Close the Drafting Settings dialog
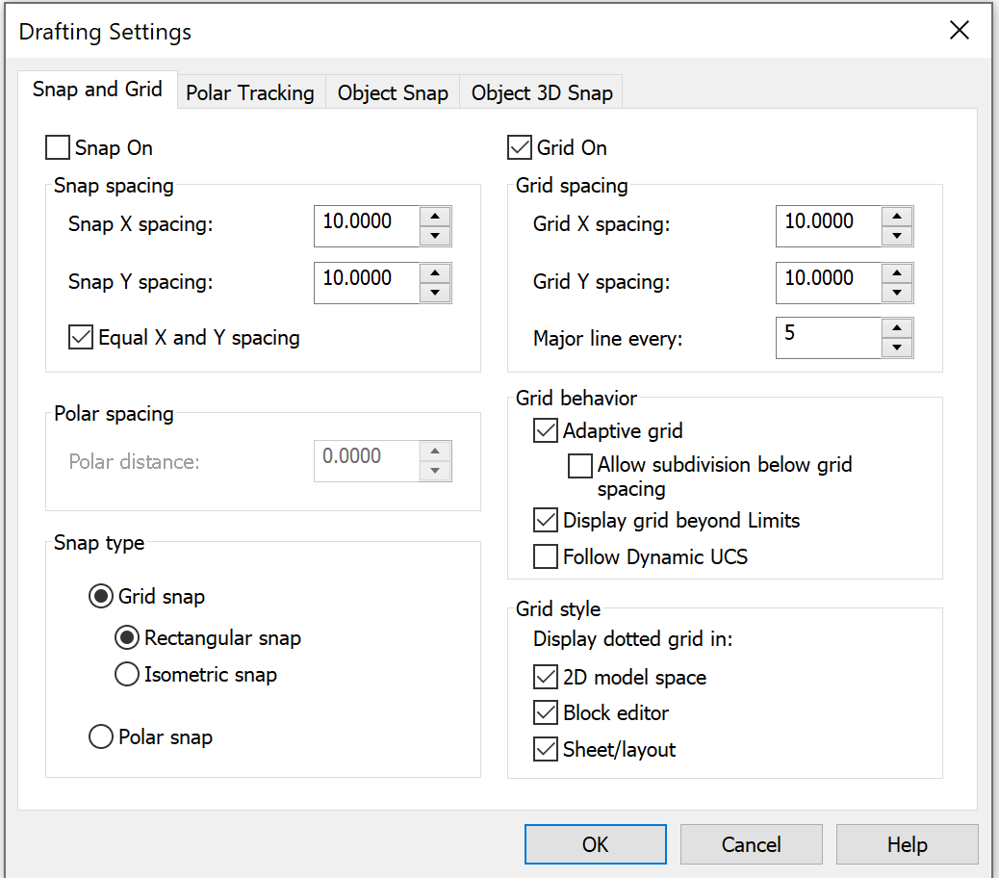999x878 pixels. coord(960,31)
